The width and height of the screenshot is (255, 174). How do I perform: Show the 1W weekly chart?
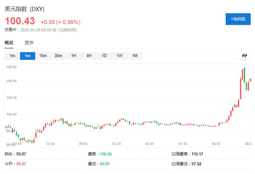[119, 56]
